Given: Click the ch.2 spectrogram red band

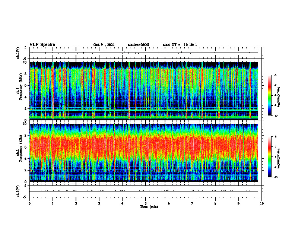Looking at the screenshot, I should click(144, 147).
